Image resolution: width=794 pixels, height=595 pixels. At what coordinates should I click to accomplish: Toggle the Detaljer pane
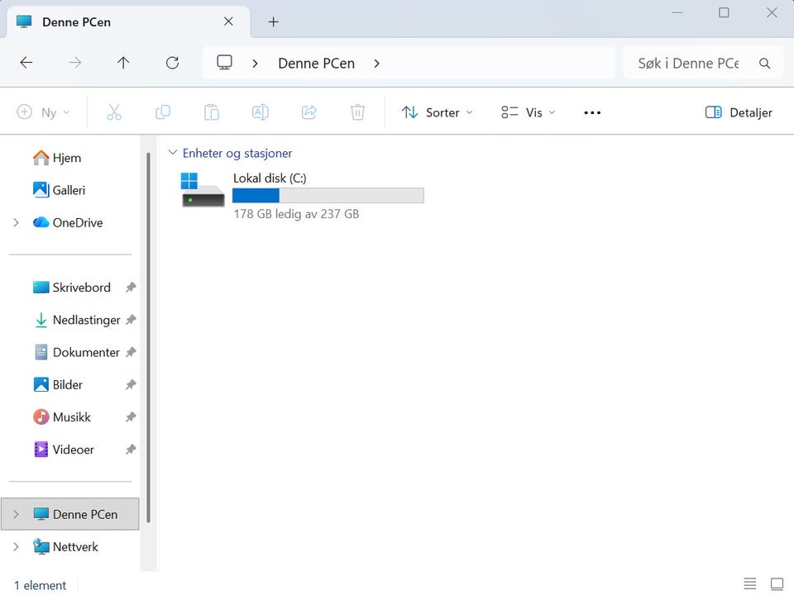pos(739,112)
